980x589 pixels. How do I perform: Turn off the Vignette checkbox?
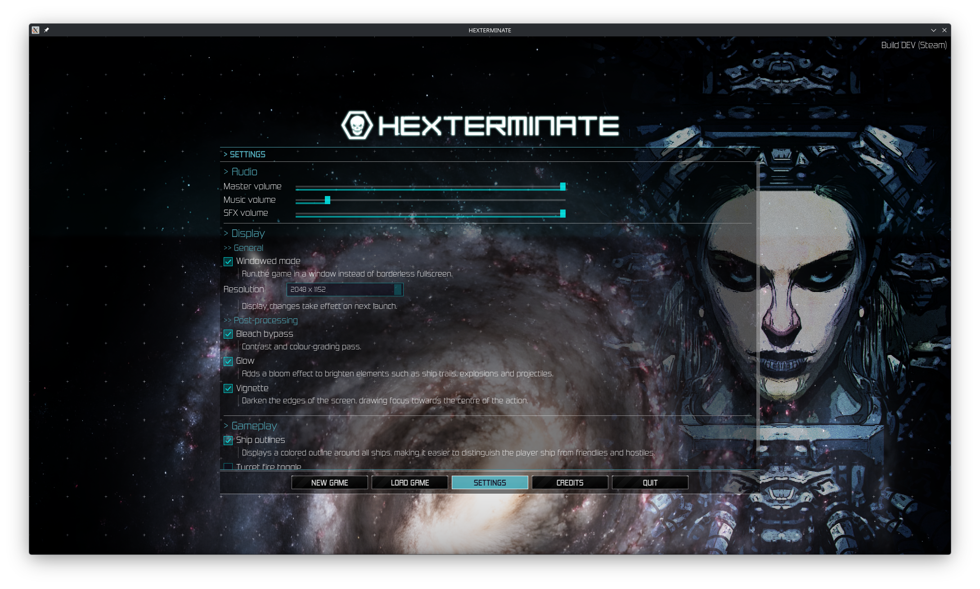point(228,388)
